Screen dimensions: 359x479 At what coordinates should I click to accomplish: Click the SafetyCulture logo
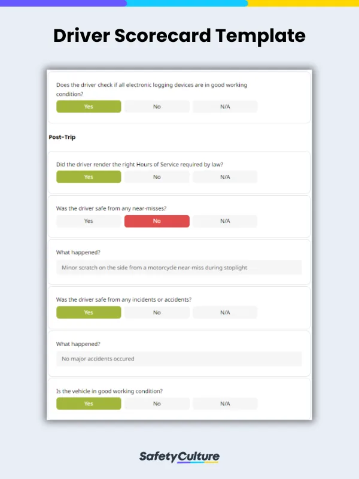(x=180, y=457)
